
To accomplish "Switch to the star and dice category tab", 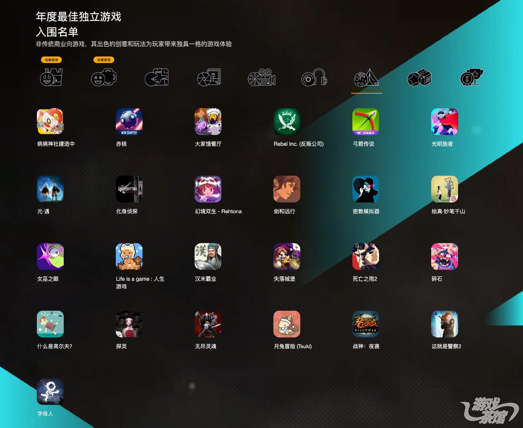I will [419, 77].
